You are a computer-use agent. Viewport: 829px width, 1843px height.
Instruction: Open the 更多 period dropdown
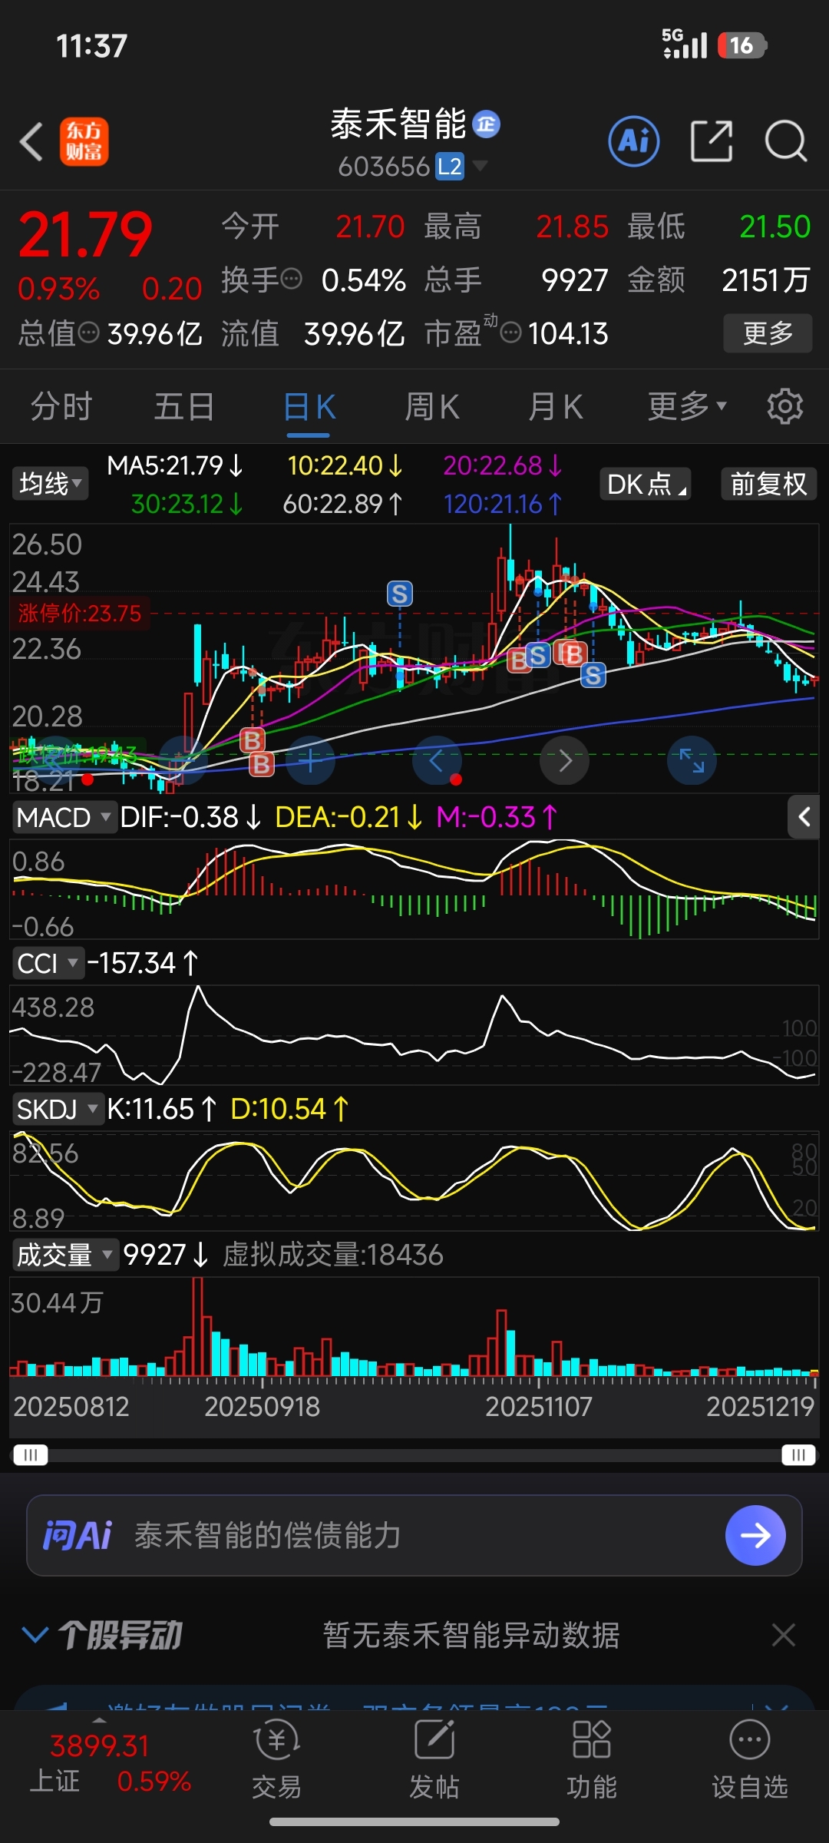687,405
